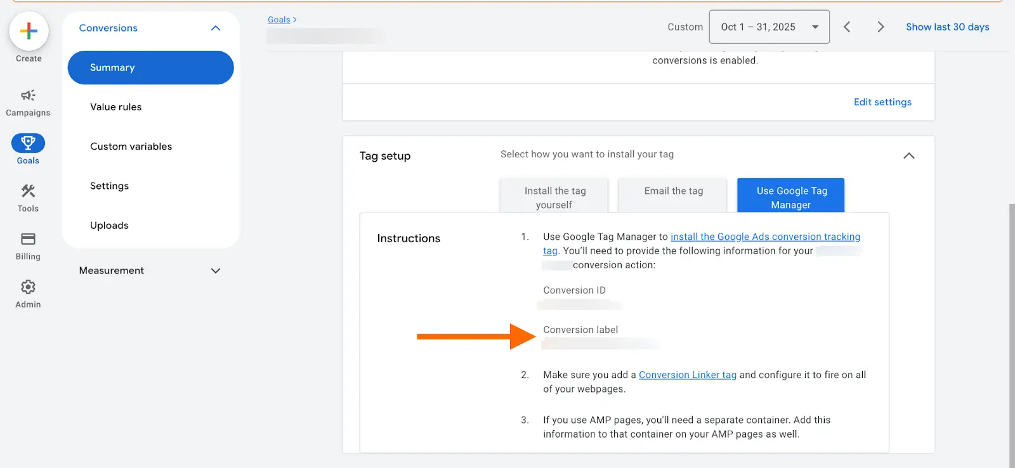
Task: Go to previous date period
Action: click(847, 27)
